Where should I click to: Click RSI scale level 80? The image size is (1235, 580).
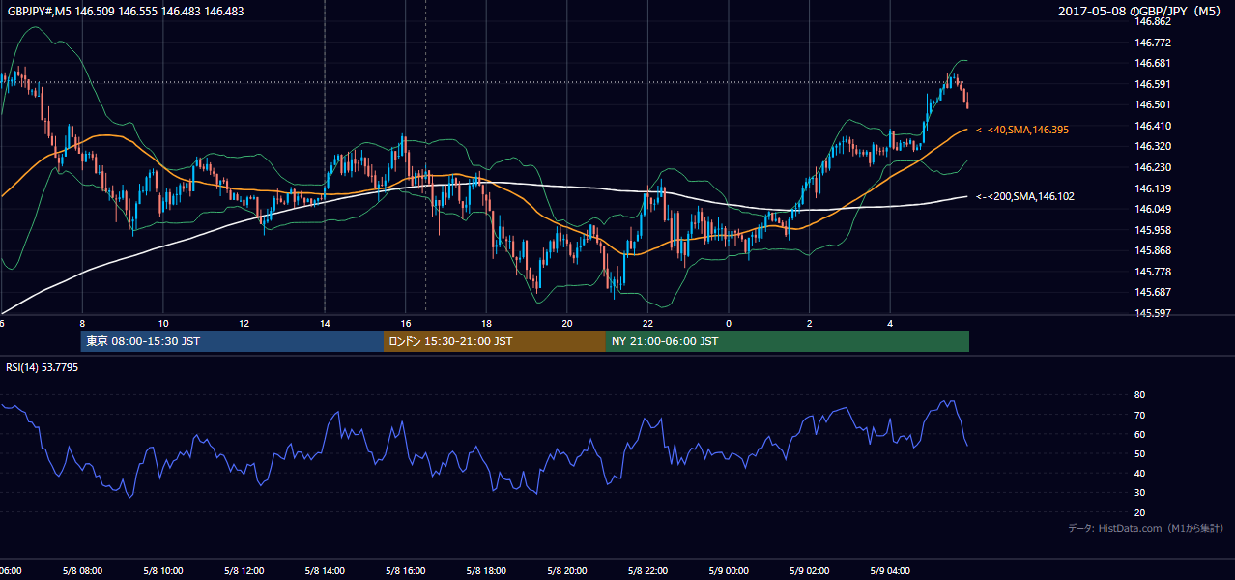[x=1140, y=395]
